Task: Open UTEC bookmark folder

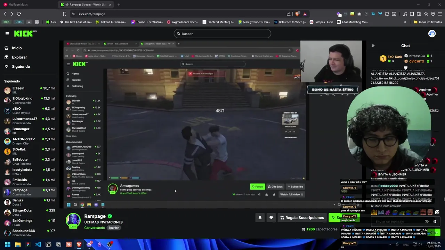Action: pyautogui.click(x=19, y=22)
